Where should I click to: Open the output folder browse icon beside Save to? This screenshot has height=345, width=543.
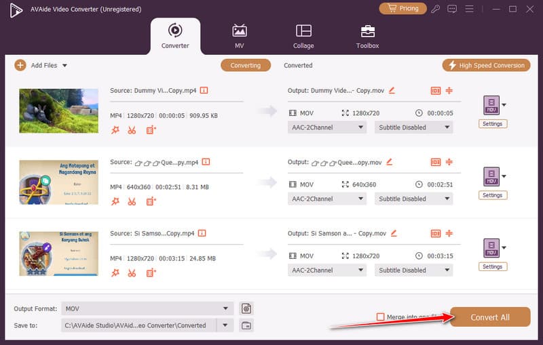246,325
